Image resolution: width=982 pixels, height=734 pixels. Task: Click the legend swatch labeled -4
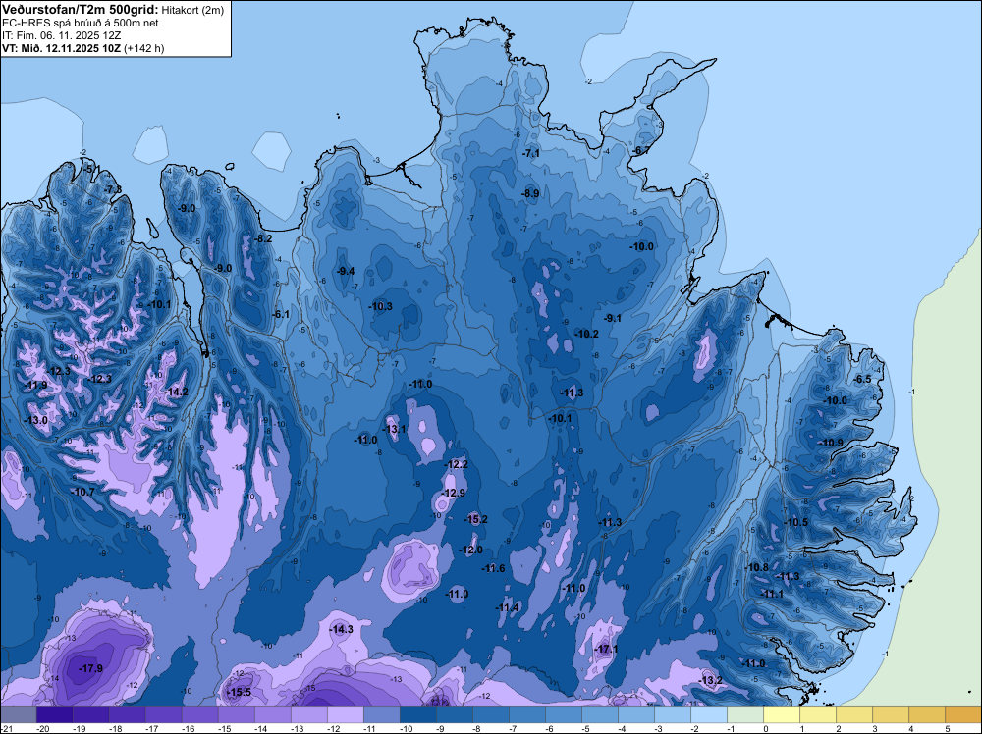(636, 714)
